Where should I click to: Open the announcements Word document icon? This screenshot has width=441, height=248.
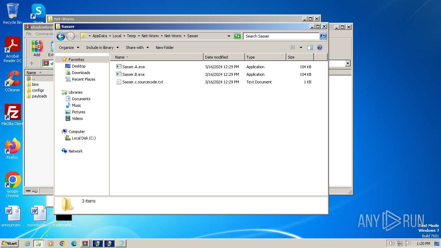[x=13, y=217]
